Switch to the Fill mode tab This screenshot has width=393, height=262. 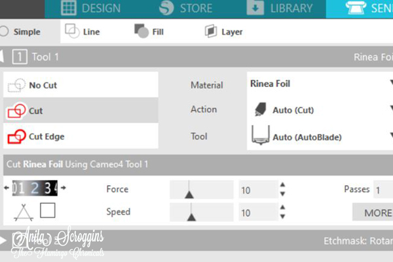tap(149, 31)
